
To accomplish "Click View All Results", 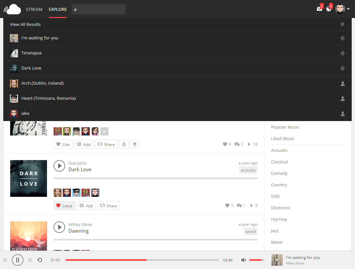I will pos(25,24).
